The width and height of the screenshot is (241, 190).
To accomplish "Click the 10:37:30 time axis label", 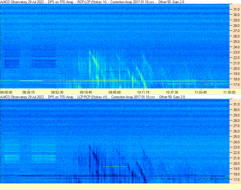I will click(172, 92).
